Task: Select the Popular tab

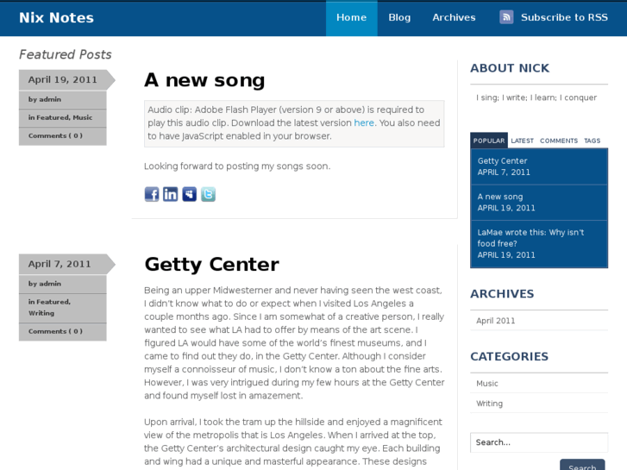Action: pos(489,141)
